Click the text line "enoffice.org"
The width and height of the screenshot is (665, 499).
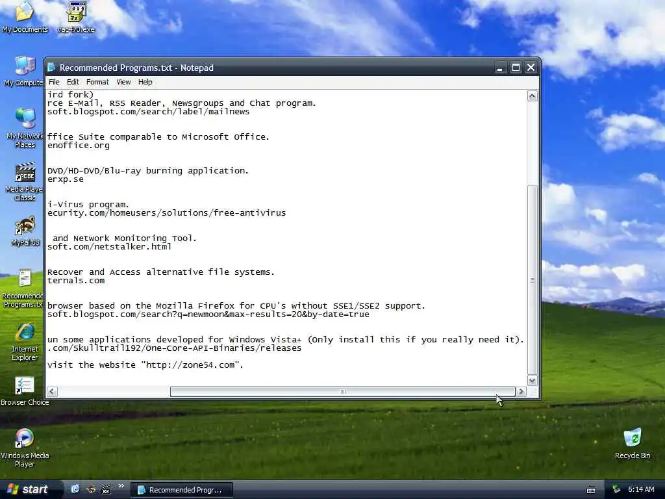click(x=79, y=145)
